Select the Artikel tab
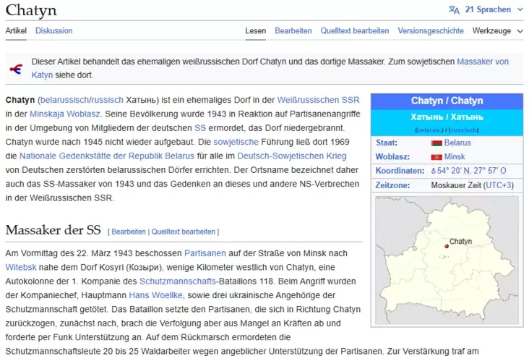This screenshot has height=356, width=529. 16,31
